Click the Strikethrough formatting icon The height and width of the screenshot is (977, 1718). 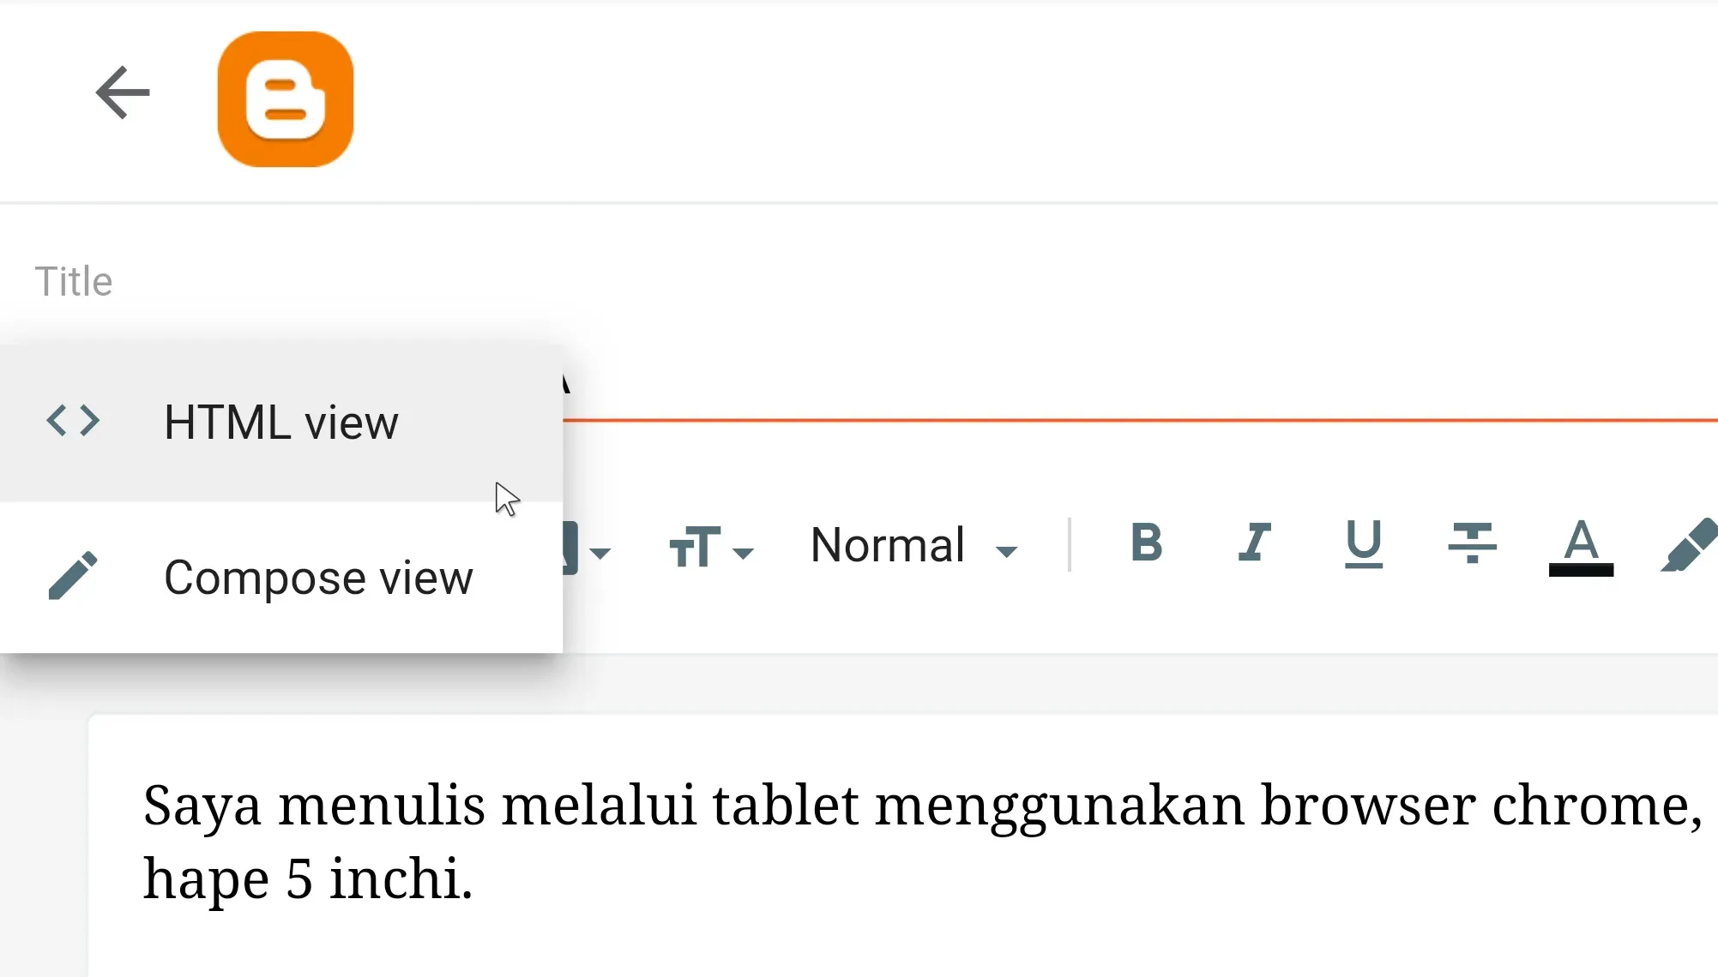pyautogui.click(x=1473, y=544)
